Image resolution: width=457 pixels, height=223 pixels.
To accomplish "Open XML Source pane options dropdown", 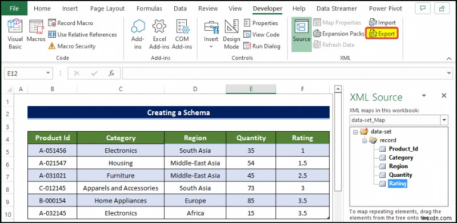I will click(x=424, y=95).
